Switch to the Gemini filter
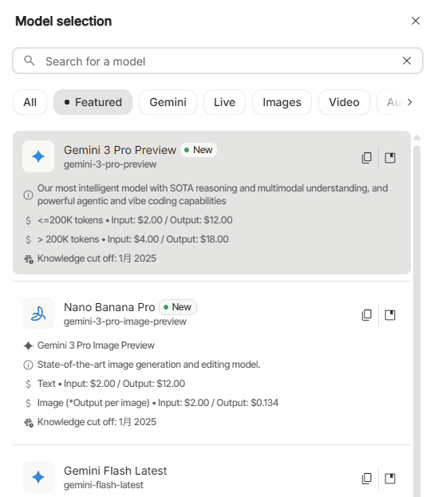The image size is (426, 497). coord(168,102)
